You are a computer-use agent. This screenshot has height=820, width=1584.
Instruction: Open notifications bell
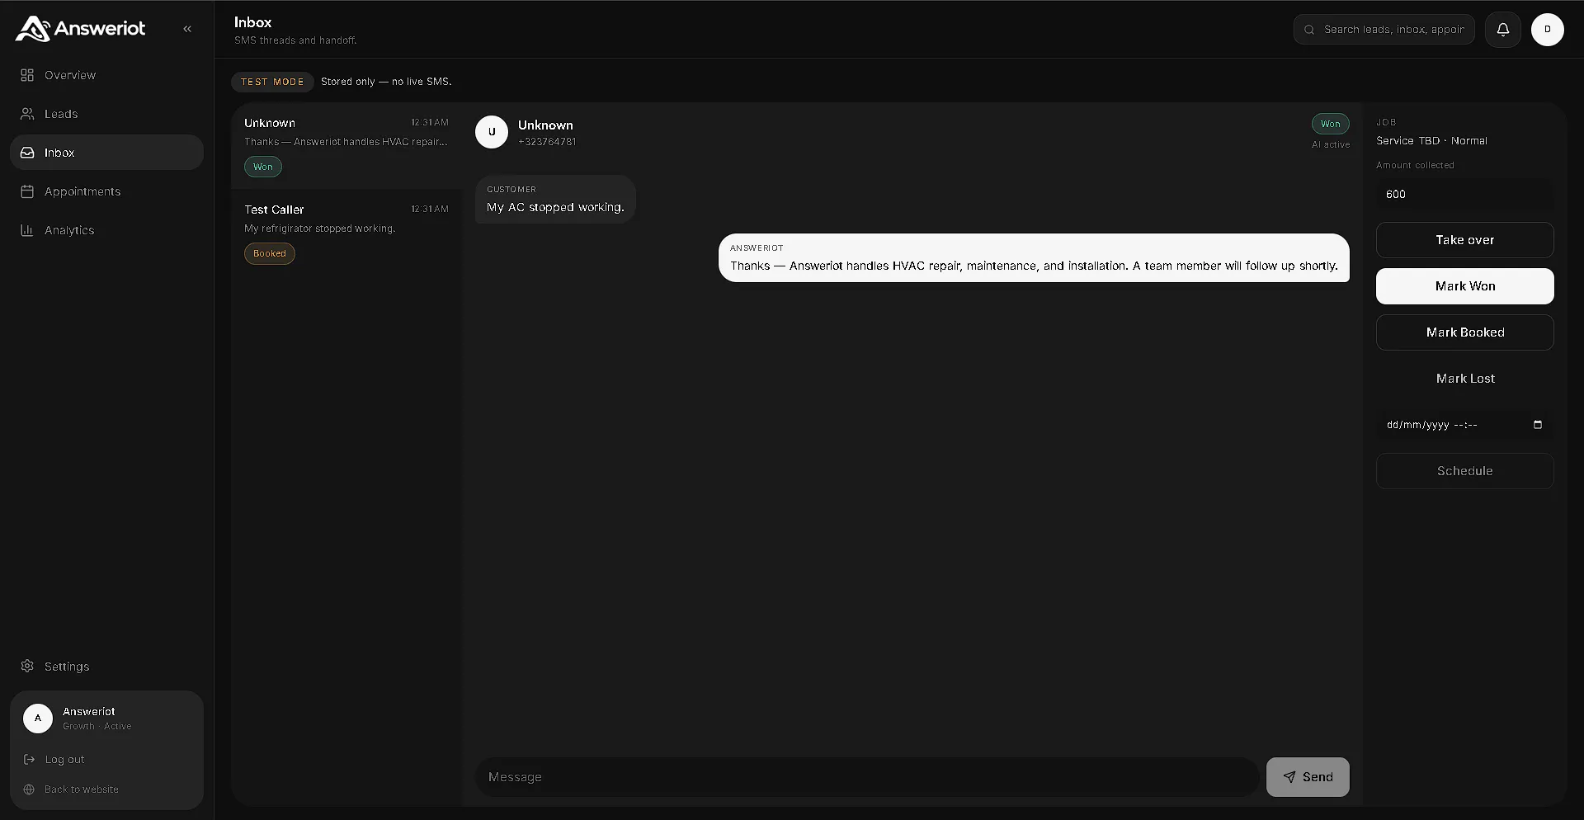(x=1503, y=30)
